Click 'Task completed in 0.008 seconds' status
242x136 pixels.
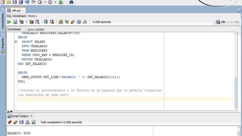tap(61, 122)
